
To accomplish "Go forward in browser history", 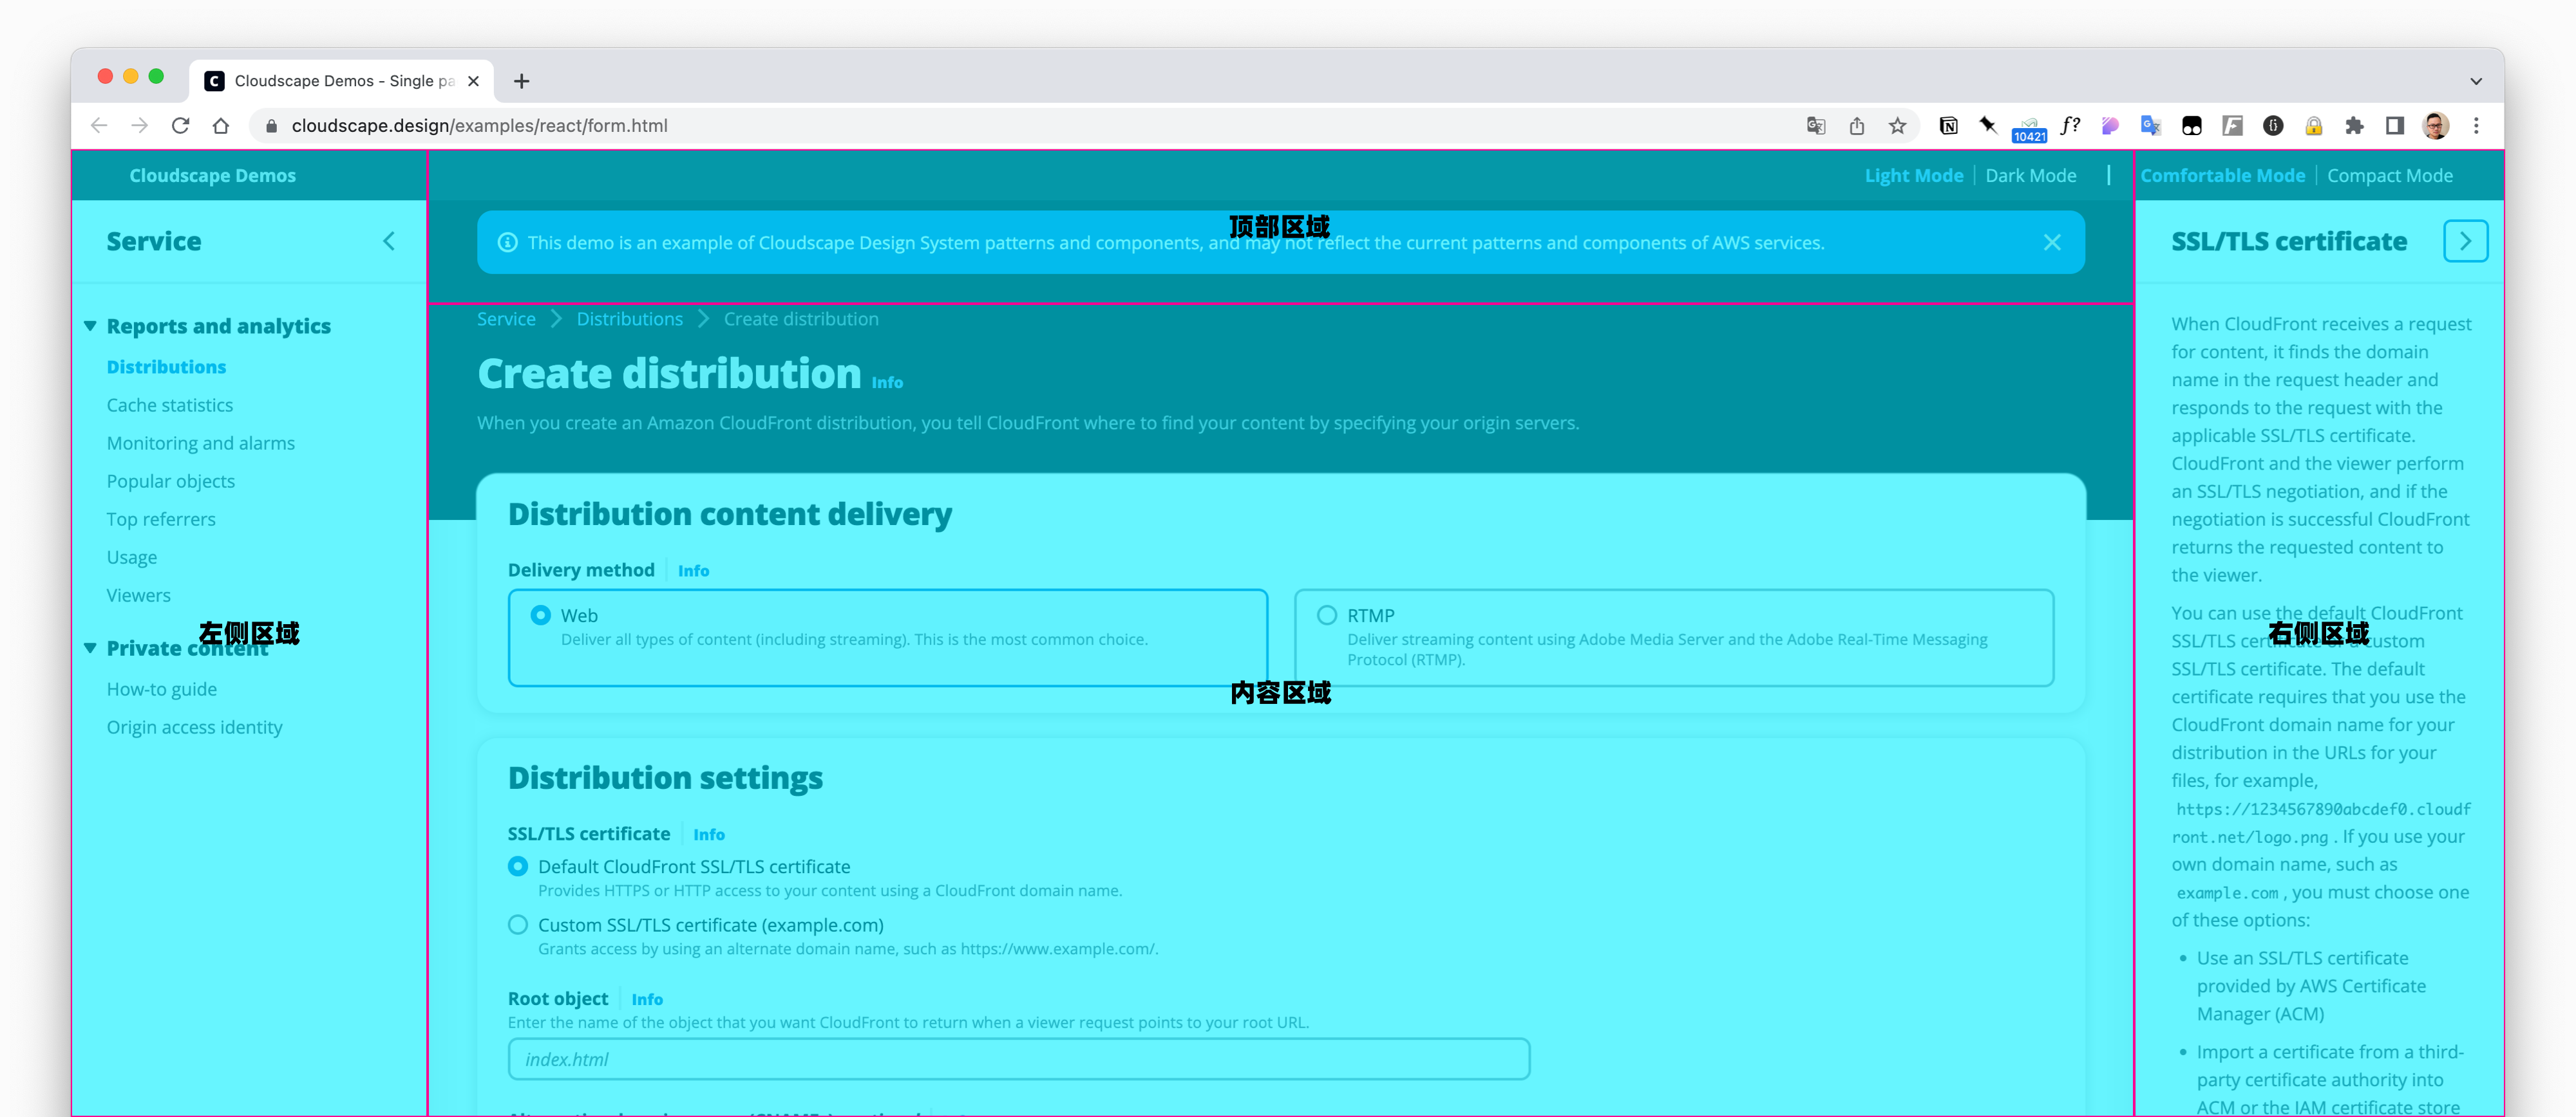I will point(139,125).
